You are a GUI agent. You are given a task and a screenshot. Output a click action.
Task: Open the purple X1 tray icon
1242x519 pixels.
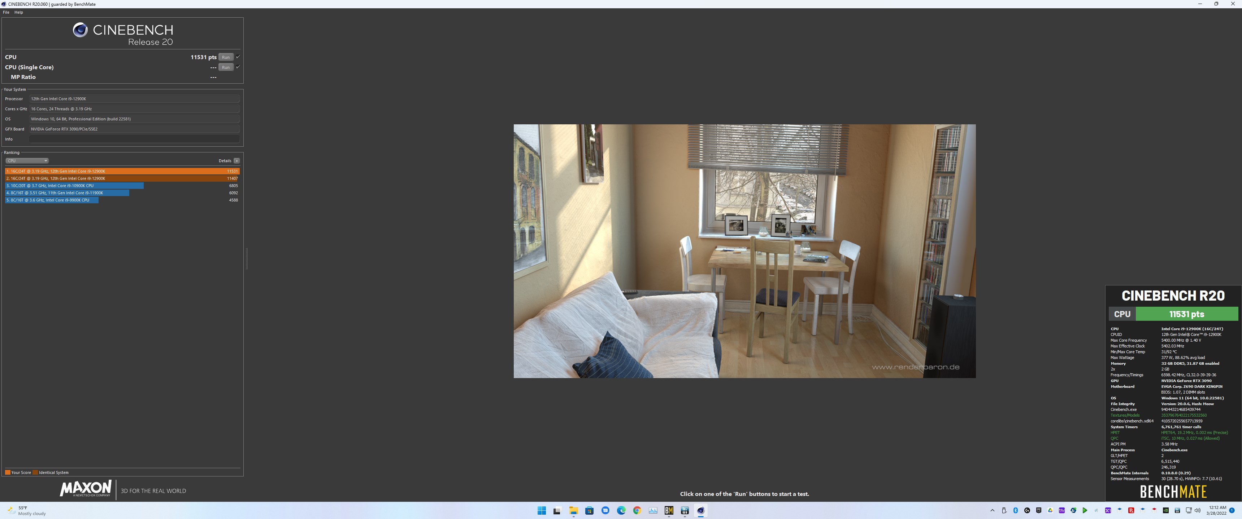(x=1108, y=511)
